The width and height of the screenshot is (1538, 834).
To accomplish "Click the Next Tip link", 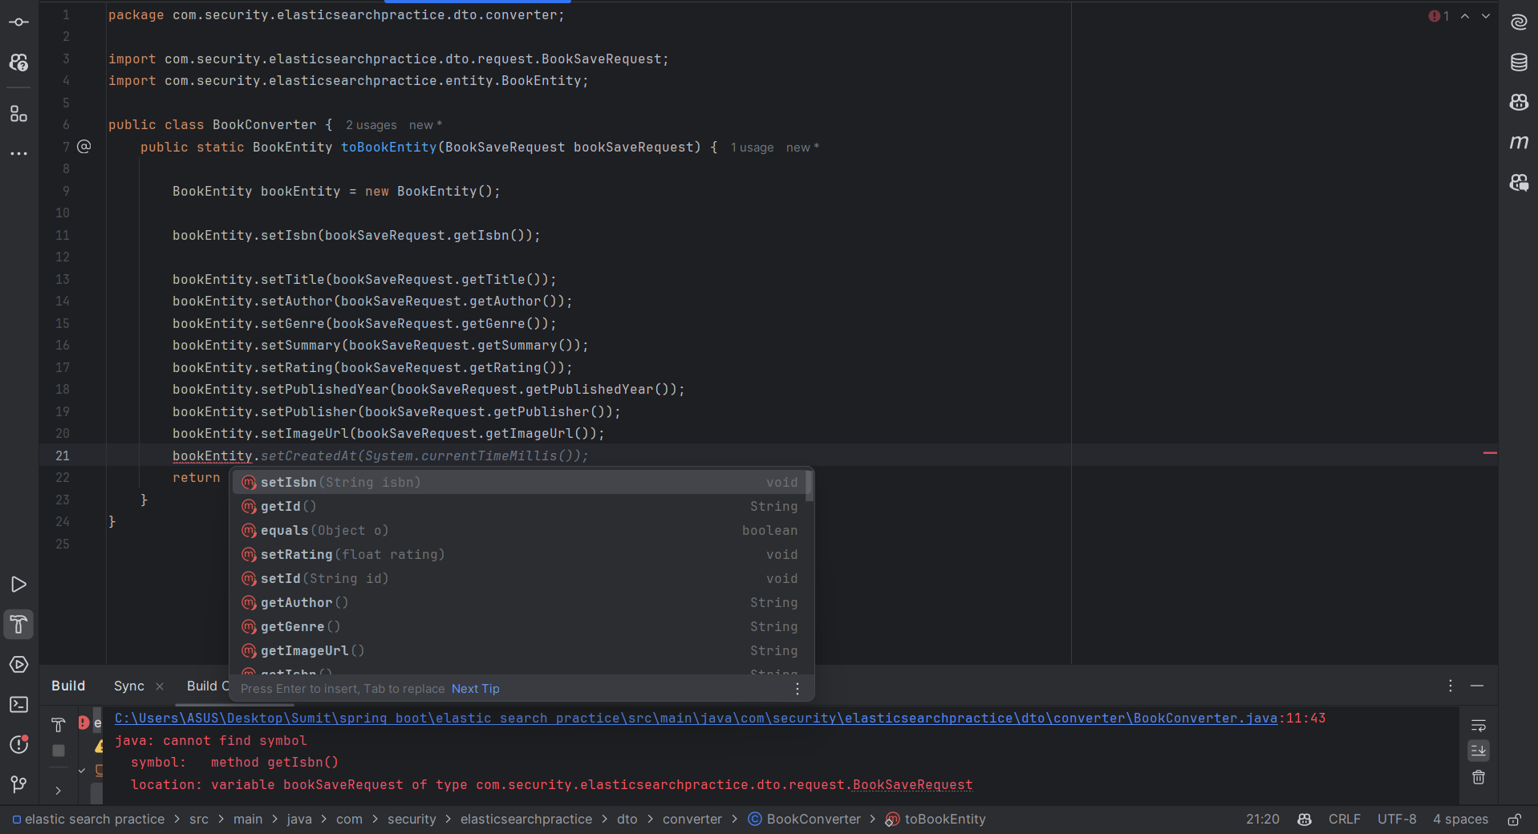I will click(475, 688).
